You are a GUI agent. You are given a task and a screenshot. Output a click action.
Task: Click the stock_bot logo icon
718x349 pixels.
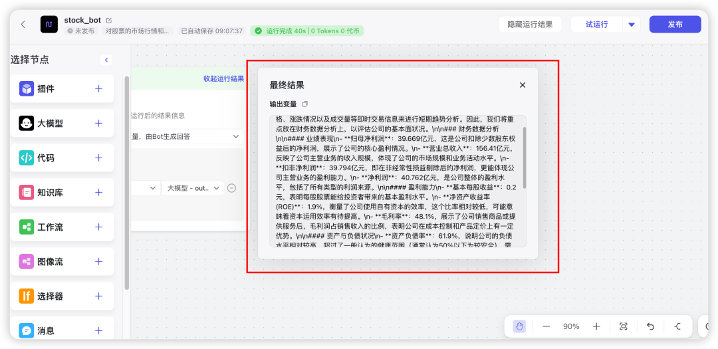(x=49, y=25)
